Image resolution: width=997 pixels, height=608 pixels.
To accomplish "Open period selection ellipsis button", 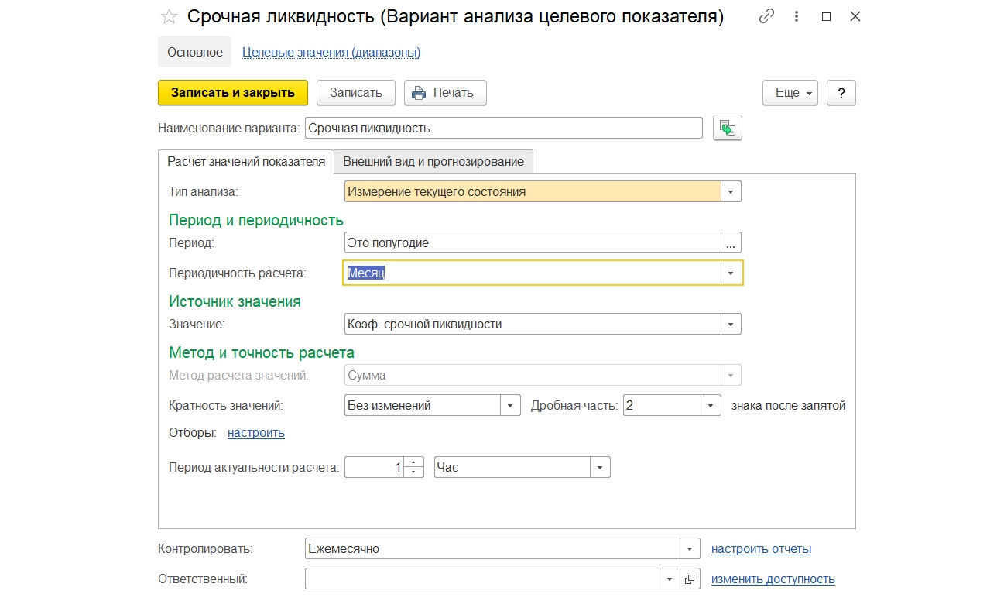I will (x=731, y=243).
